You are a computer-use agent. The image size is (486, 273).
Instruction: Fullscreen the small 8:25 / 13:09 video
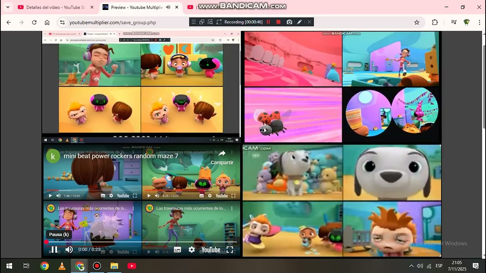pyautogui.click(x=234, y=196)
